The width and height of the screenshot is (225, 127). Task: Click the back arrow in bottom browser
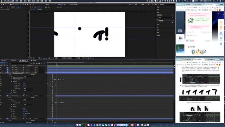pyautogui.click(x=177, y=62)
